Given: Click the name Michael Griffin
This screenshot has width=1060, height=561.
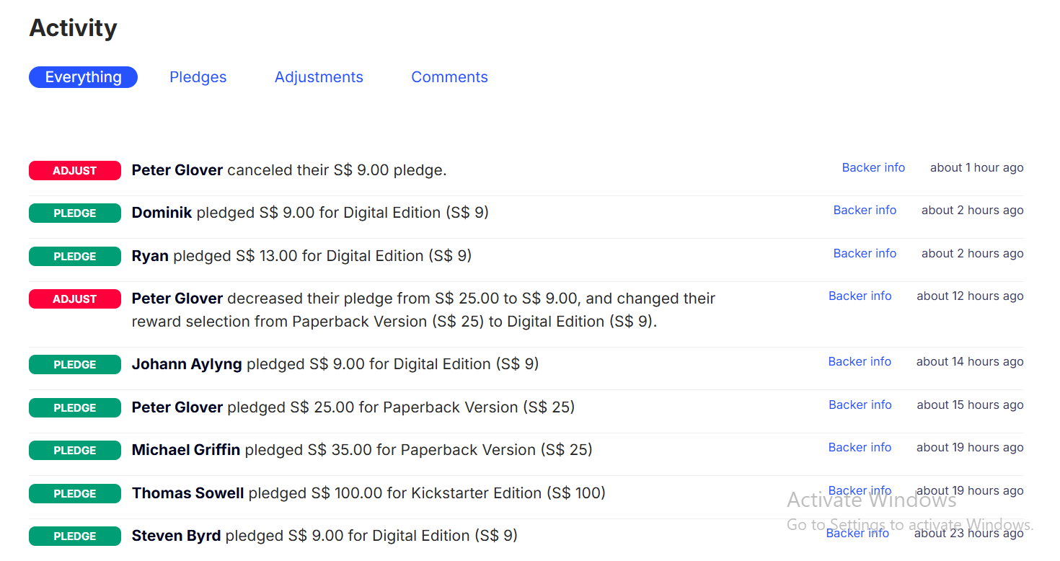Looking at the screenshot, I should click(x=185, y=450).
